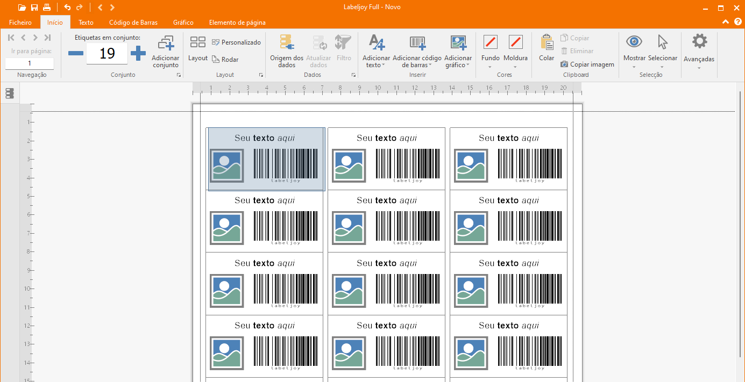
Task: Click the Adicionar conjunto icon
Action: tap(166, 44)
